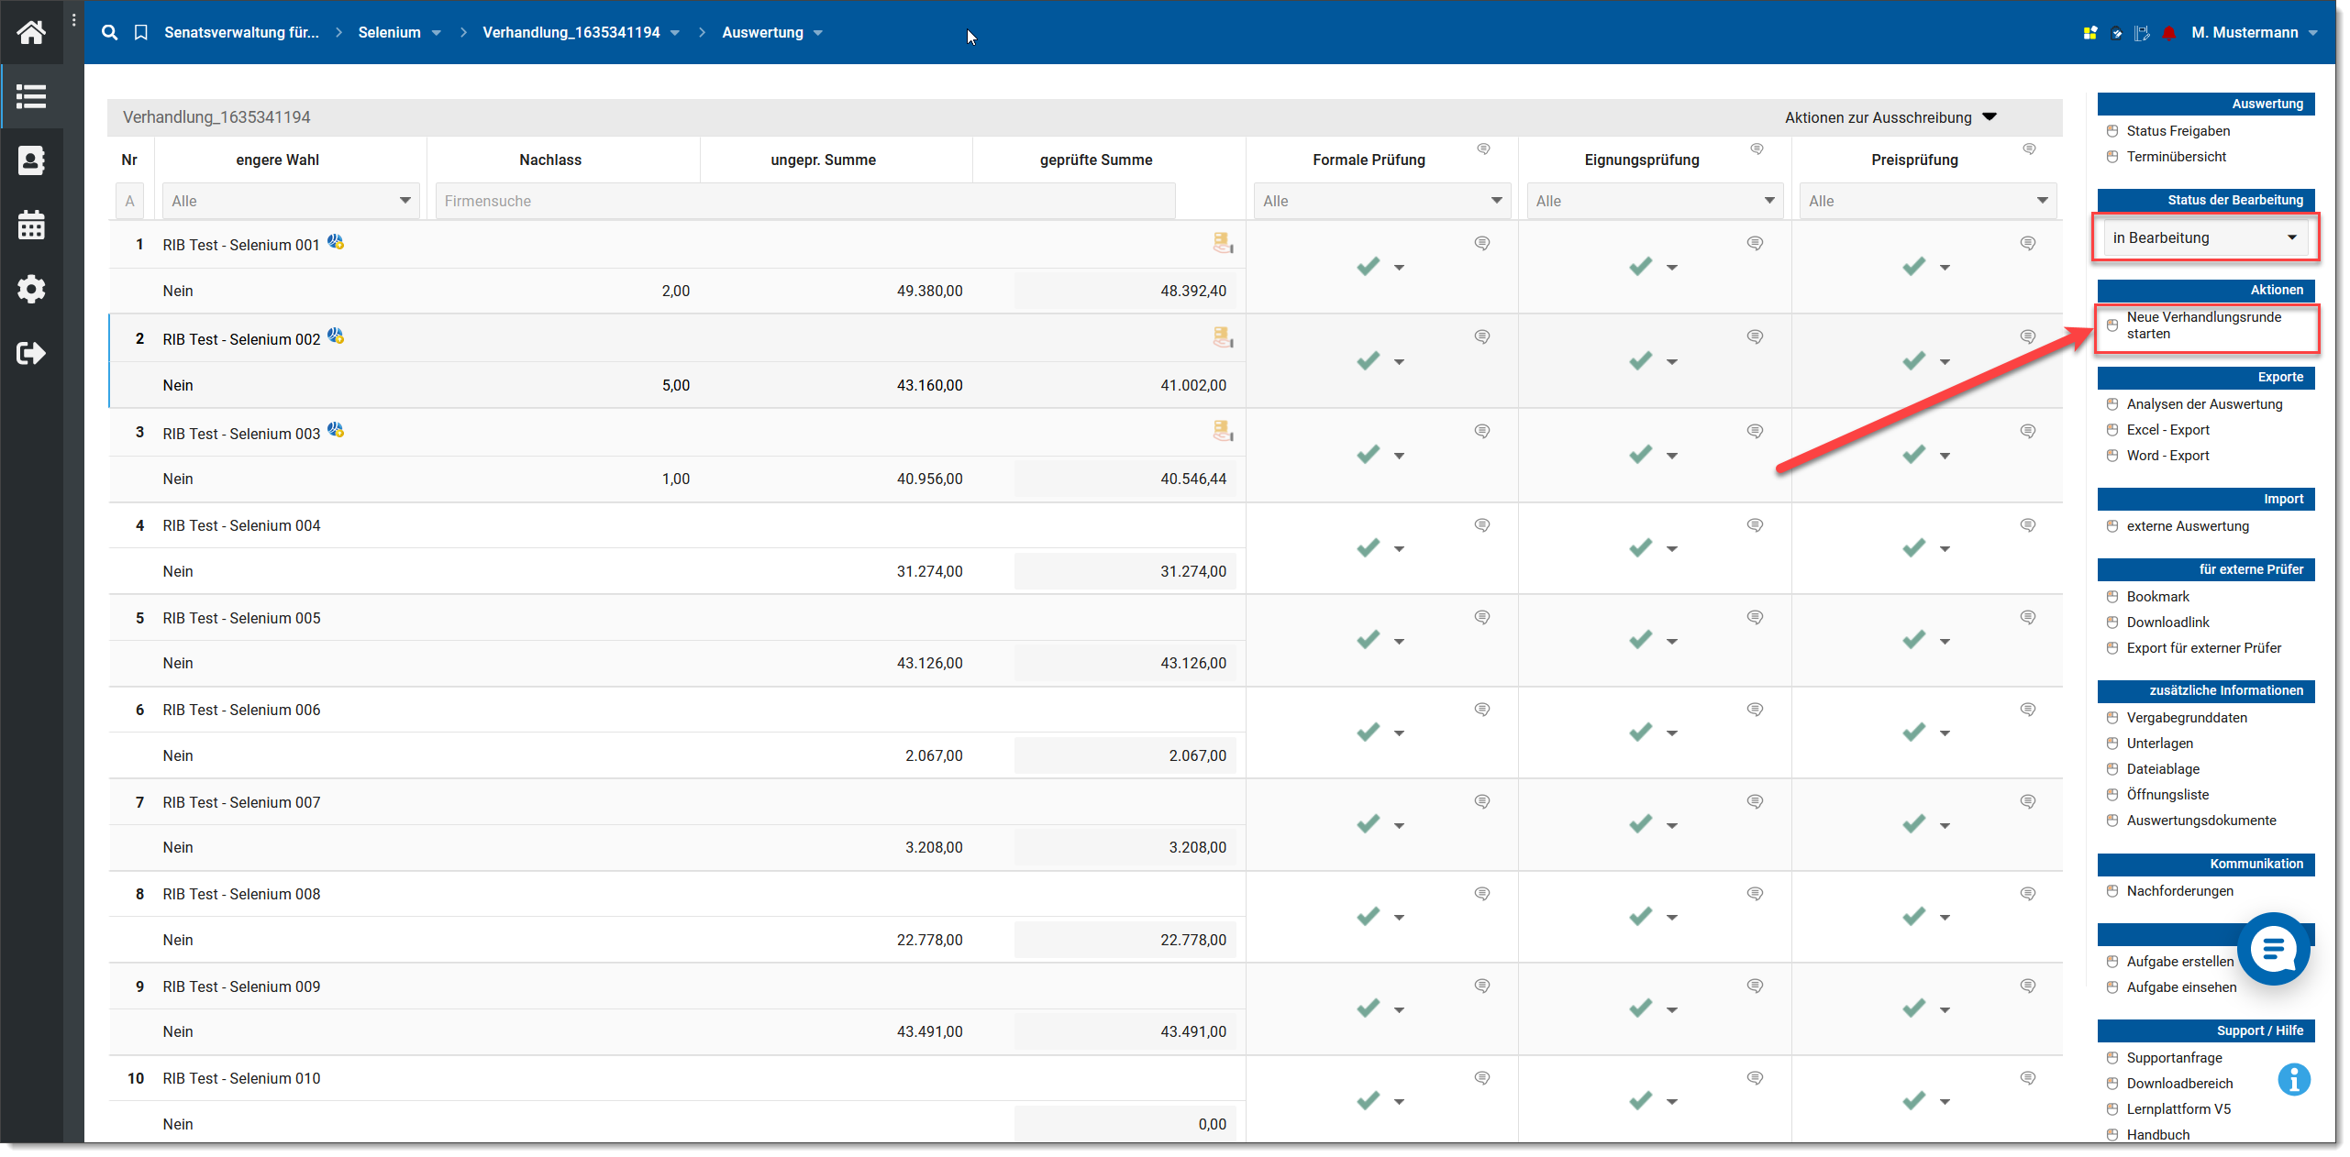Open the Nachforderungen link
Viewport: 2350px width, 1157px height.
click(x=2180, y=891)
